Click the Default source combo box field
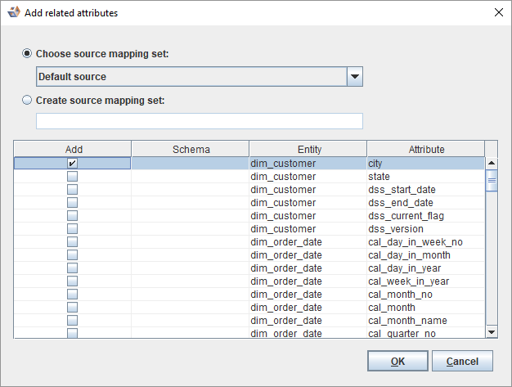 191,77
